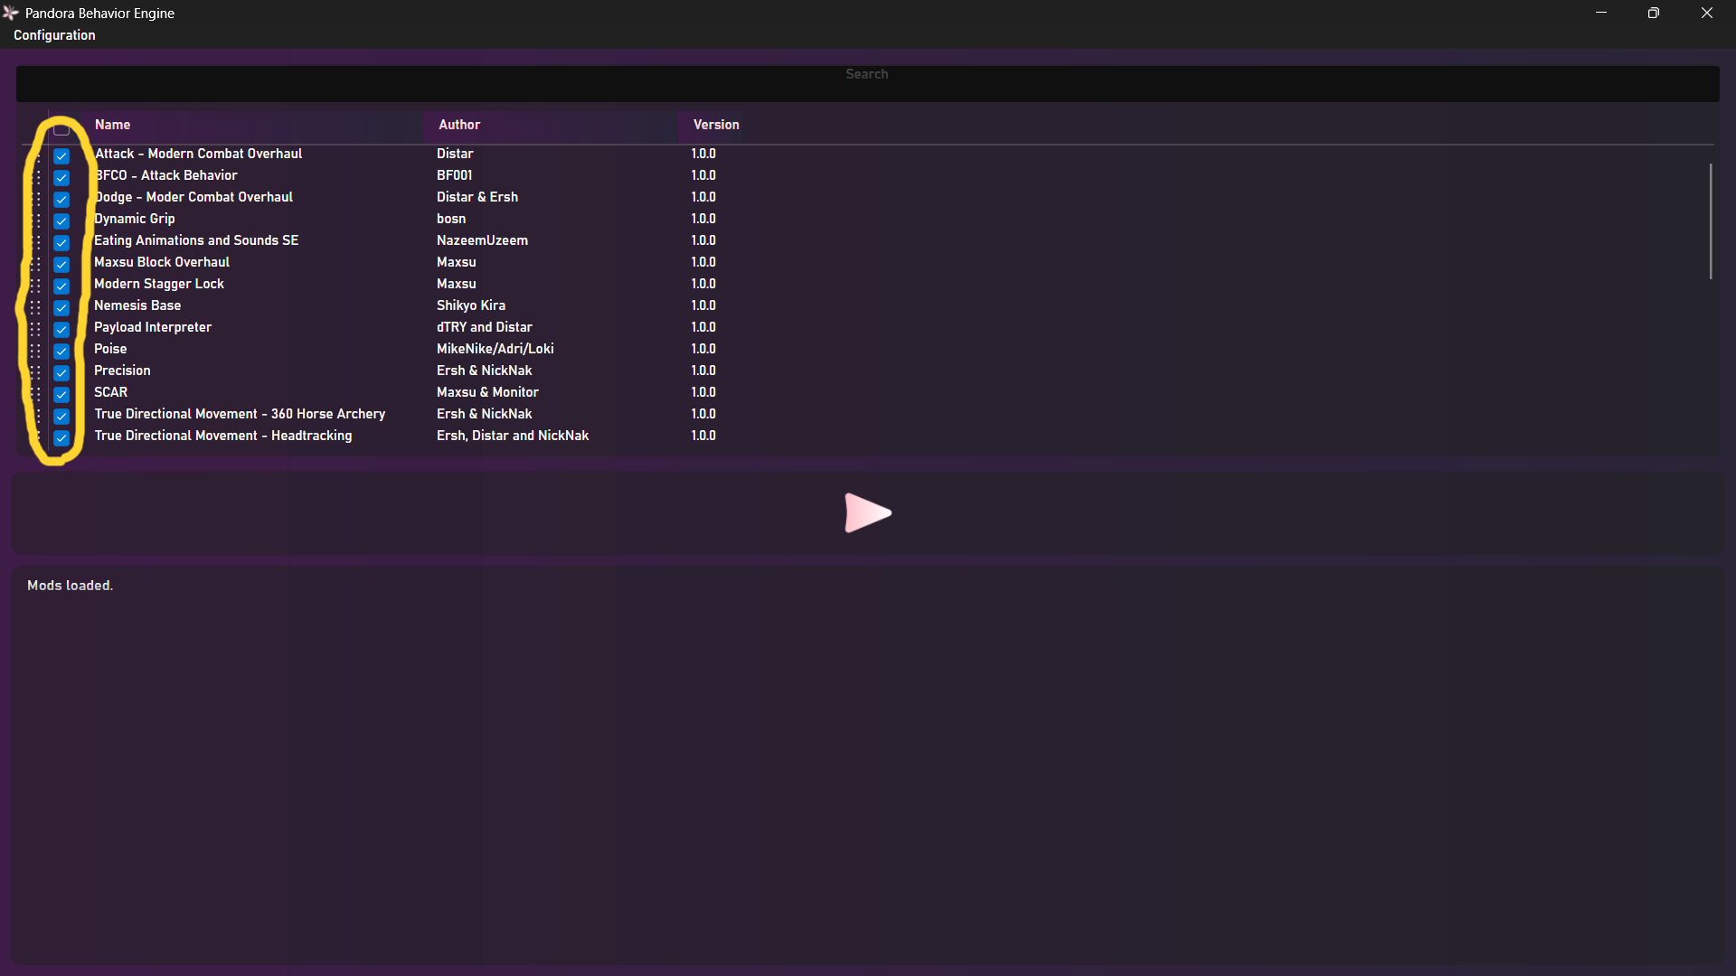Click the Search input field
This screenshot has height=976, width=1736.
pos(867,83)
